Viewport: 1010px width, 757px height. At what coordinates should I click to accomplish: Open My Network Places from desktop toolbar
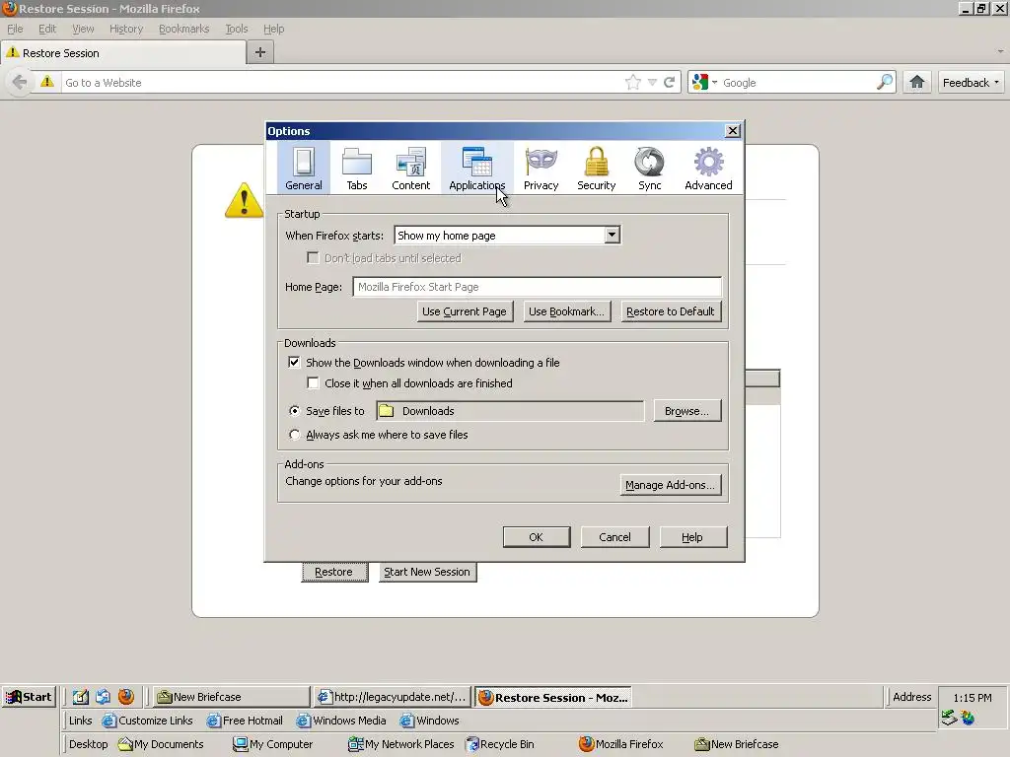[x=400, y=744]
